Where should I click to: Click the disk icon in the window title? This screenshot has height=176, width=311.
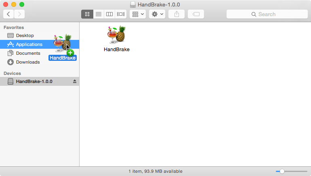pyautogui.click(x=133, y=5)
